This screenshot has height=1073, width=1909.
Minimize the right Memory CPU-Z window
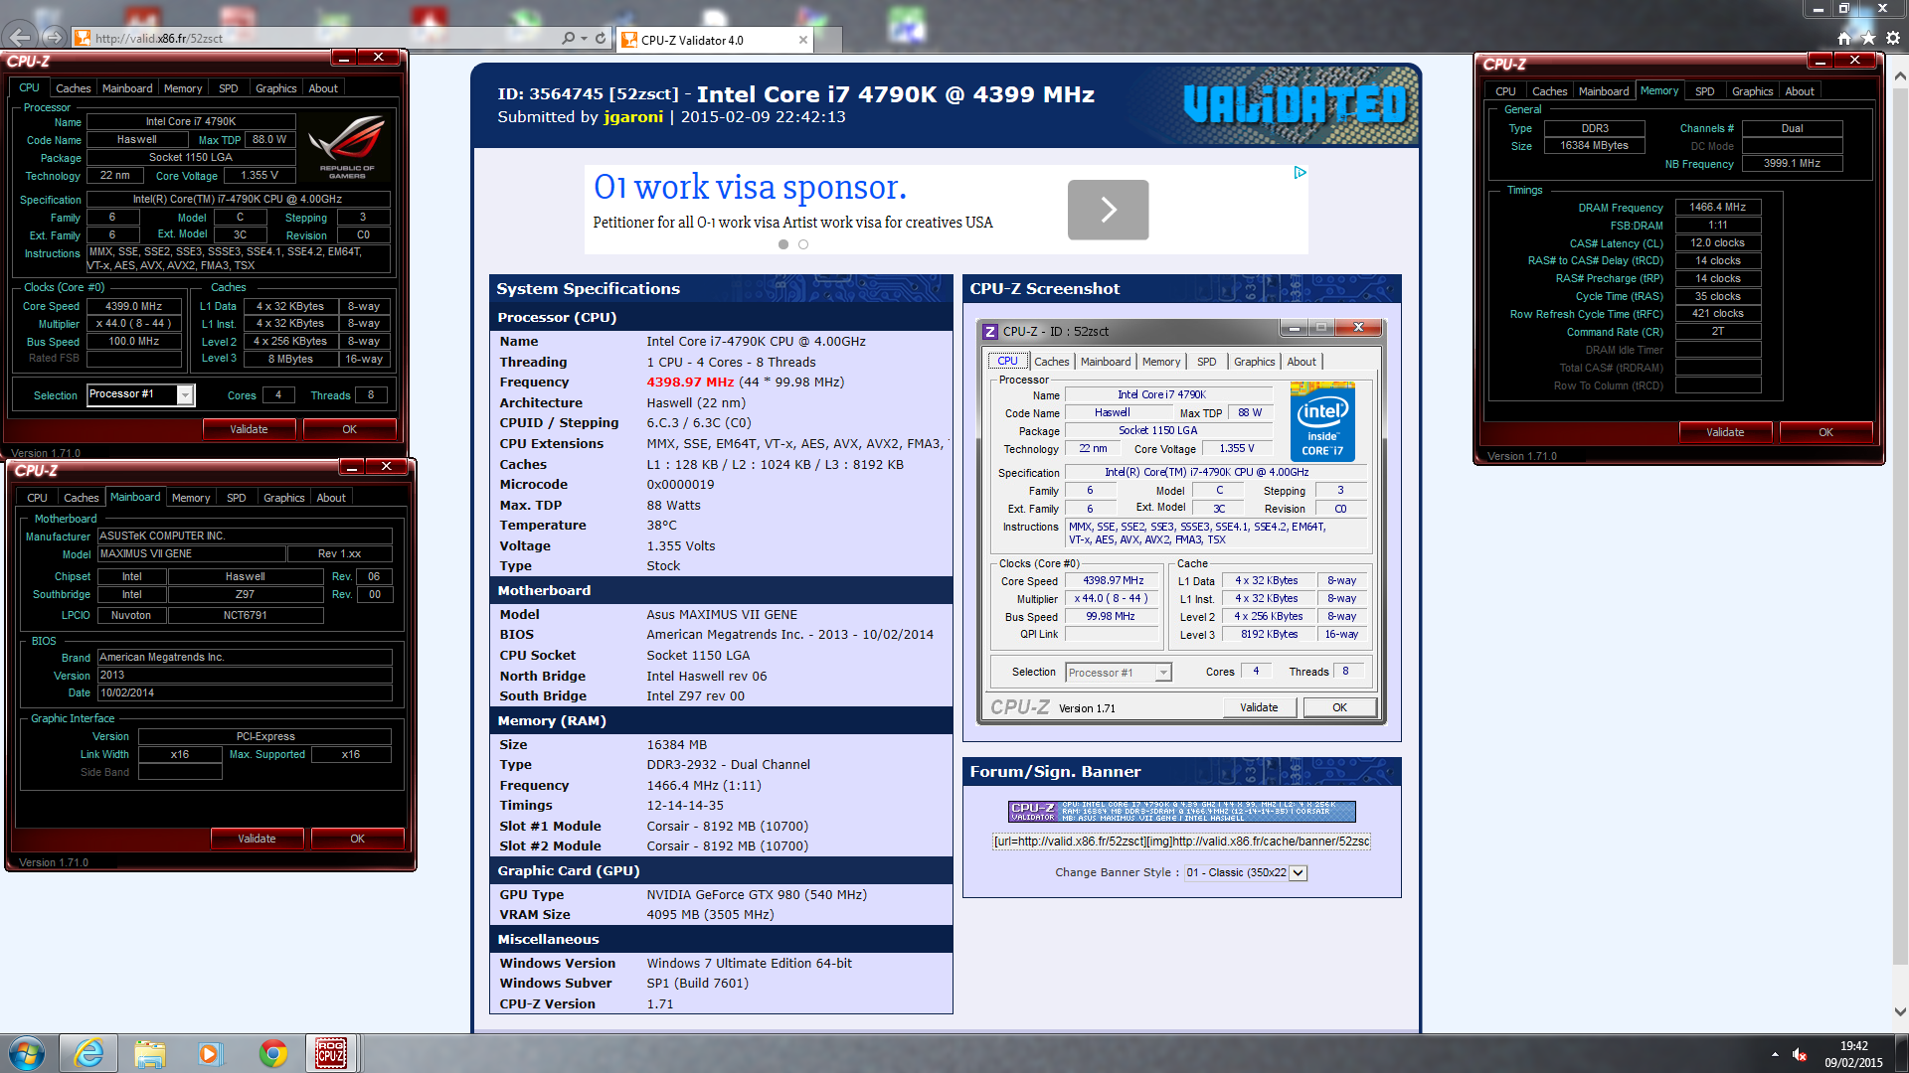(1821, 61)
